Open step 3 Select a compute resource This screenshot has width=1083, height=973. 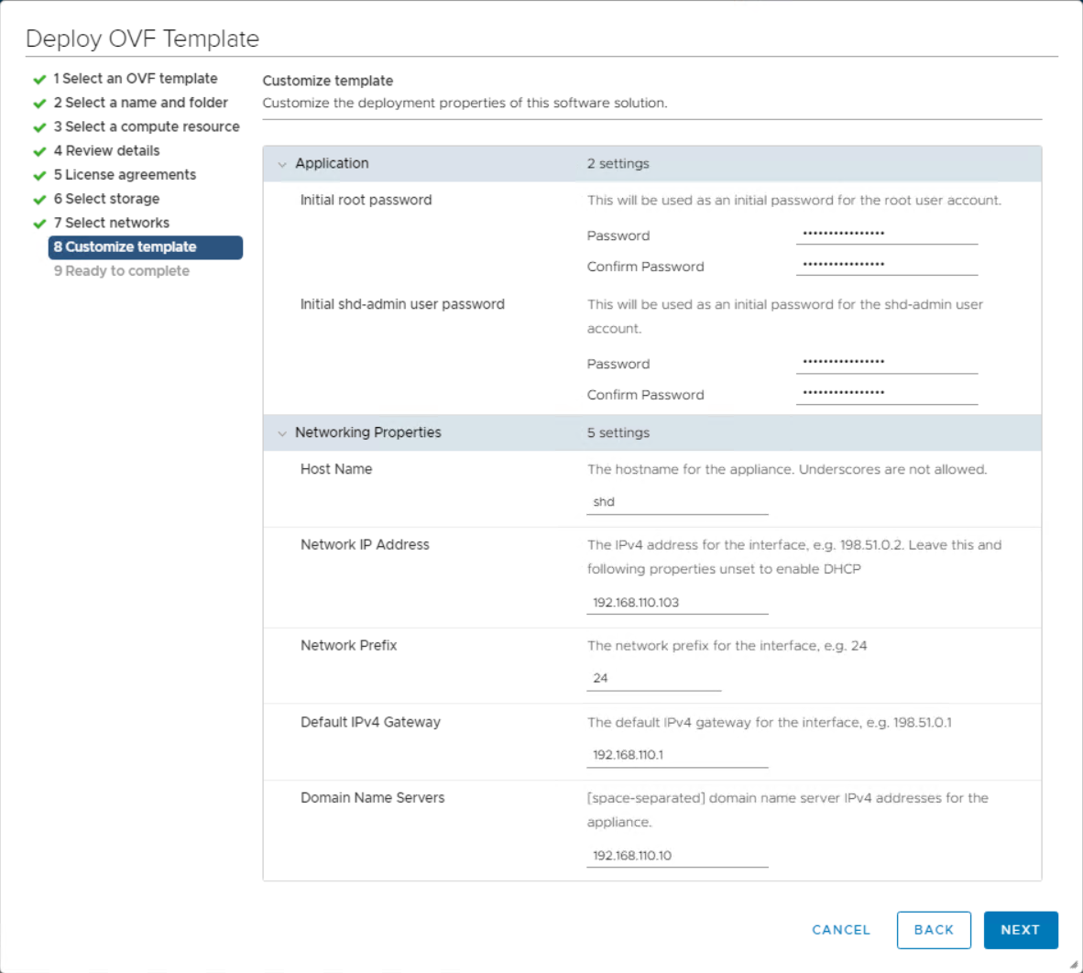point(146,126)
